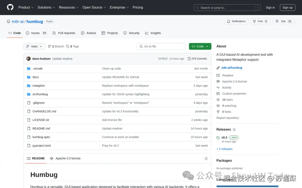The height and width of the screenshot is (188, 302).
Task: Switch to the Insights tab
Action: [153, 33]
